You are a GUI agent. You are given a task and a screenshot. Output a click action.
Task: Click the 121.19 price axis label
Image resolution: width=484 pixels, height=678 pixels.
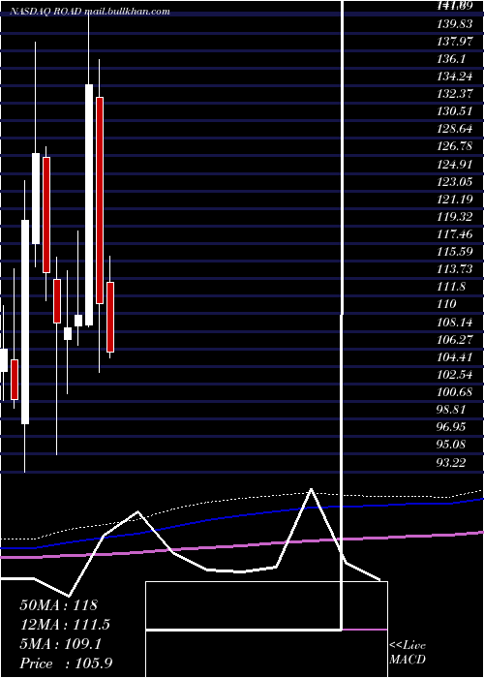[x=455, y=200]
